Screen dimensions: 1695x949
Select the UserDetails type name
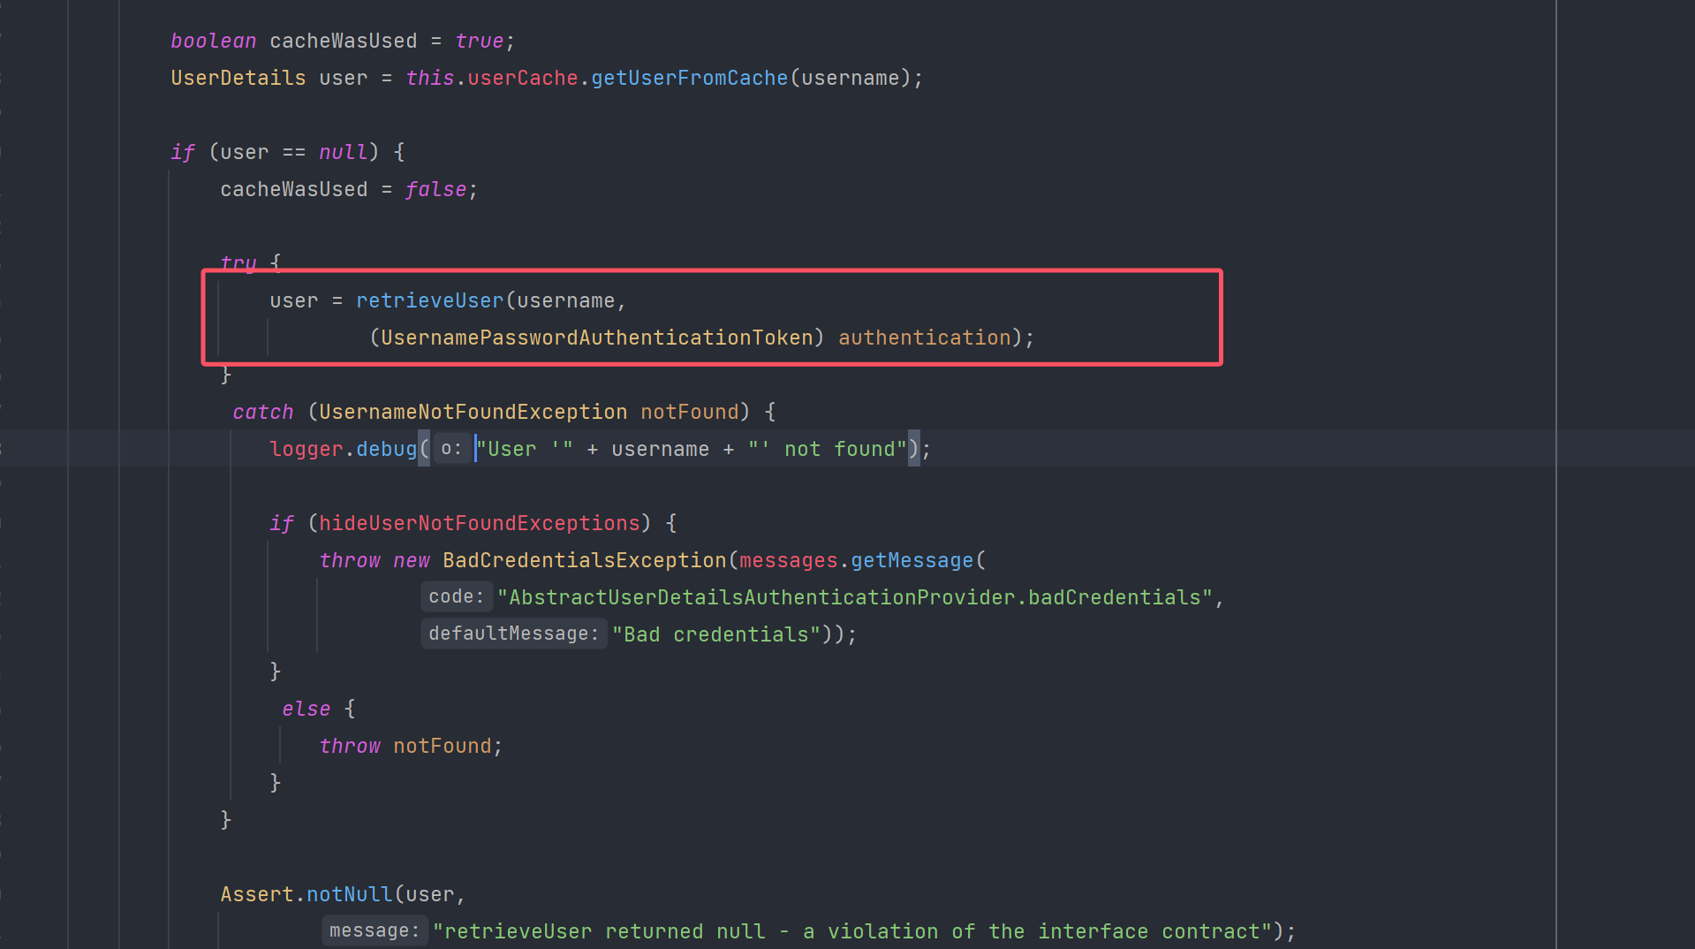(x=238, y=78)
